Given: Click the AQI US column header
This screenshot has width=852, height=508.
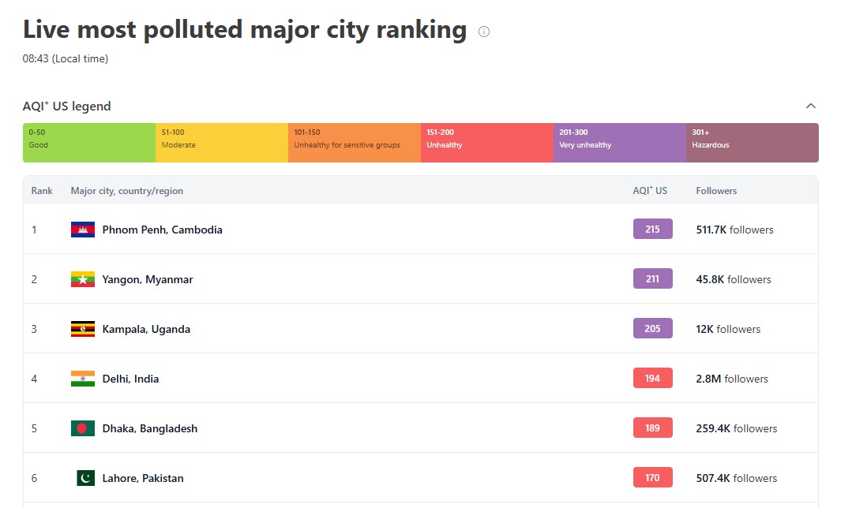Looking at the screenshot, I should tap(650, 191).
